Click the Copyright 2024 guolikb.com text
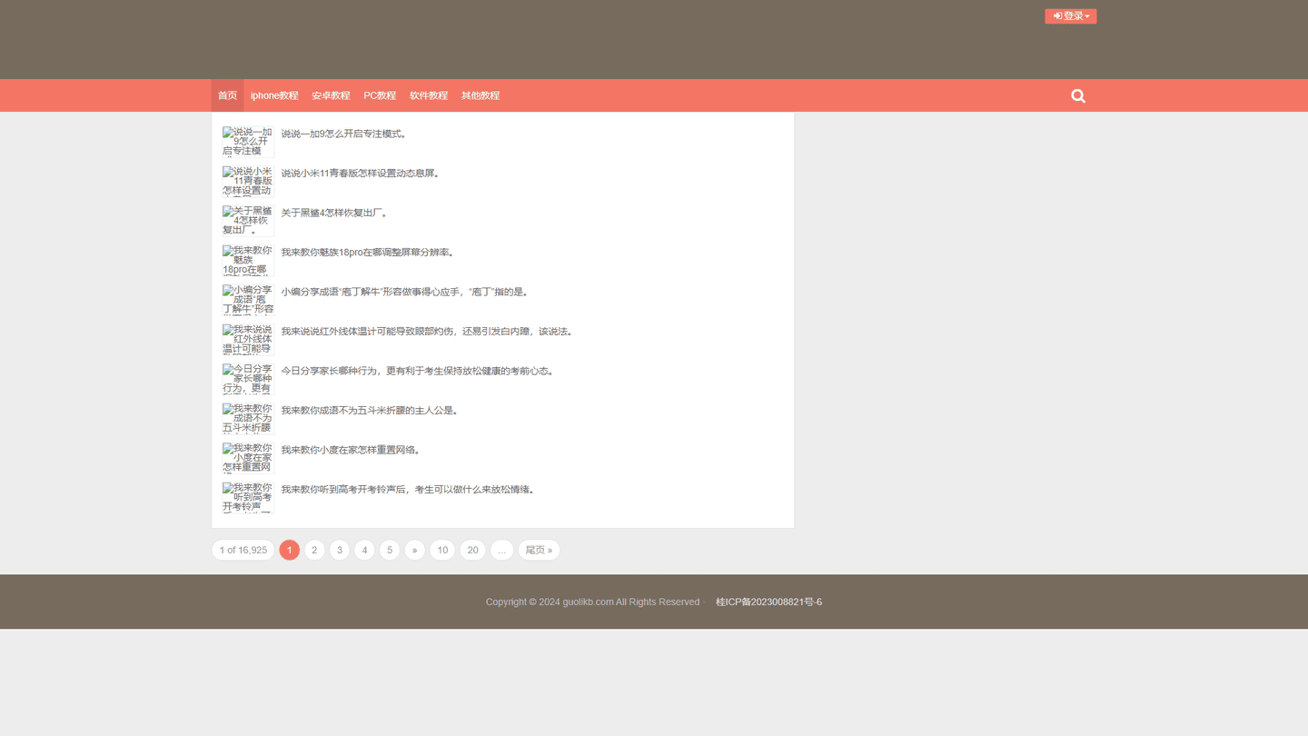 [592, 602]
